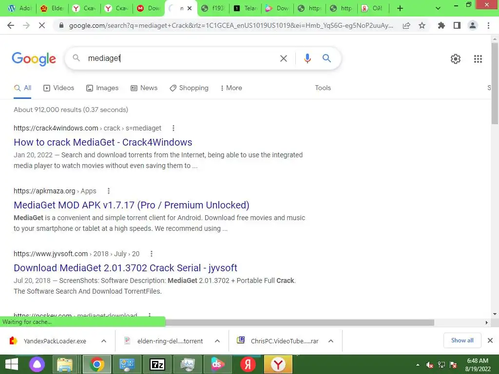
Task: Submit search with blue magnifier icon
Action: coord(326,58)
